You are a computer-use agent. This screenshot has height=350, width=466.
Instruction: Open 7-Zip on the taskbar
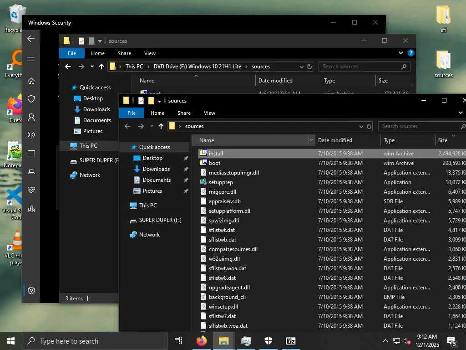[290, 341]
